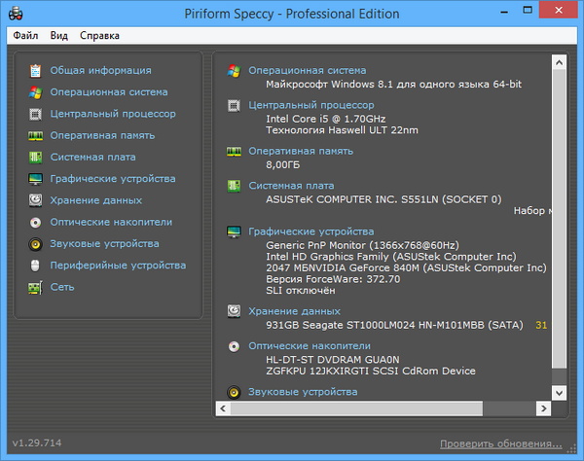Click the speaker icon beside Звуковые устройства in sidebar
This screenshot has width=584, height=461.
coord(35,244)
